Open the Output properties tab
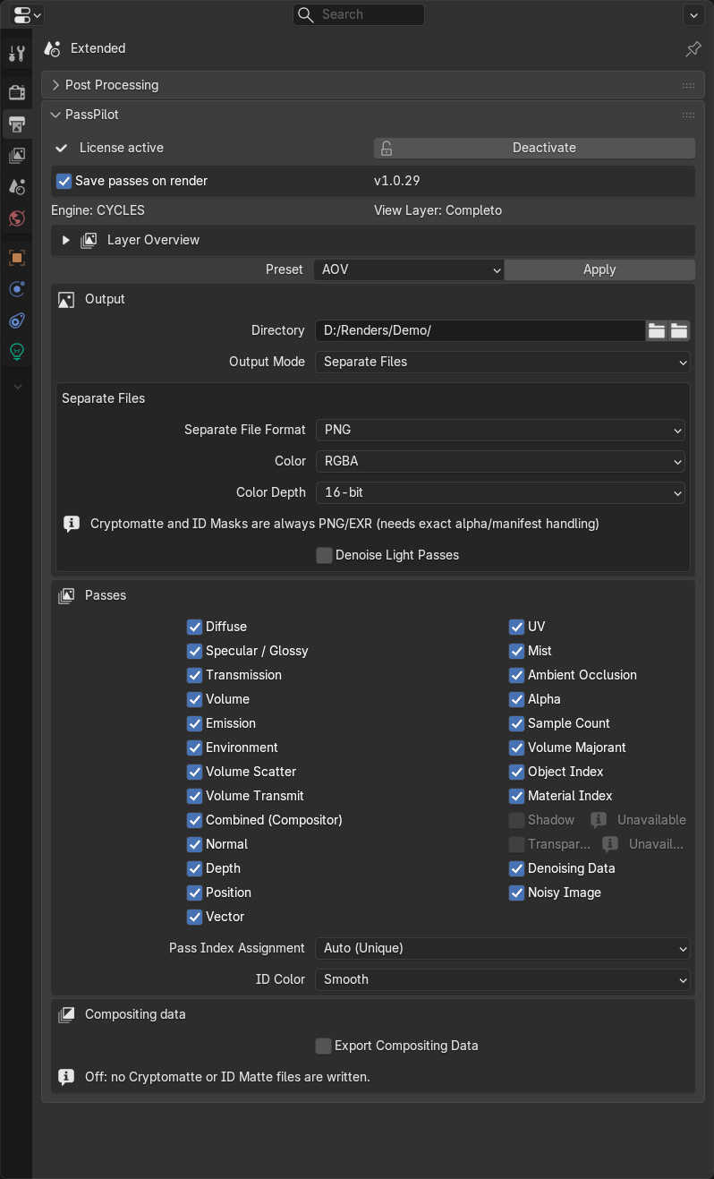This screenshot has width=714, height=1179. [16, 124]
